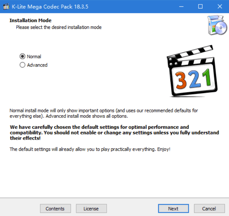Proceed with the Next button
The height and width of the screenshot is (216, 229).
(x=173, y=209)
